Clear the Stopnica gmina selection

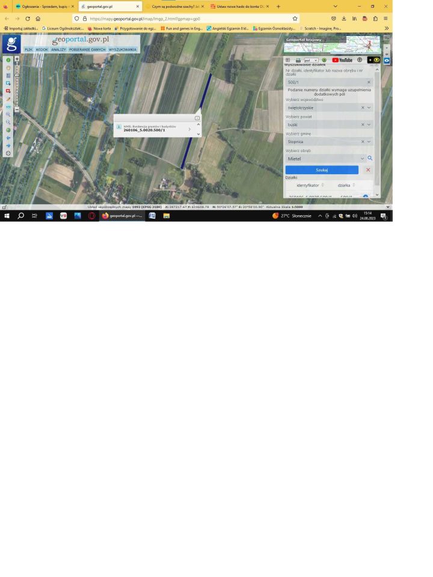tap(362, 142)
